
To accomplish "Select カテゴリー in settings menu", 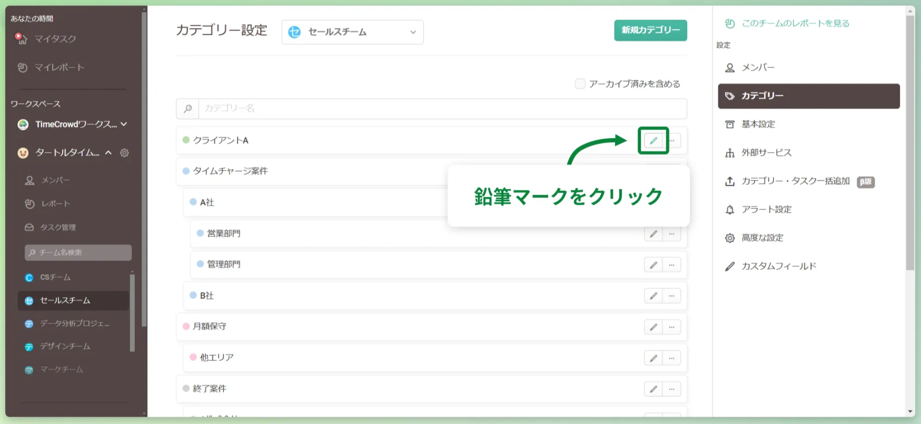I will point(809,96).
